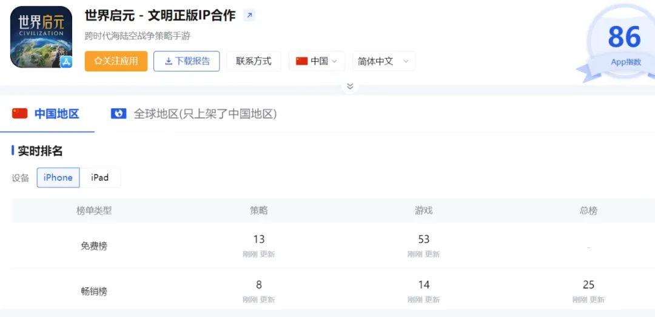Click the 世界启元 Civilization app icon
Viewport: 655px width, 317px height.
[41, 38]
